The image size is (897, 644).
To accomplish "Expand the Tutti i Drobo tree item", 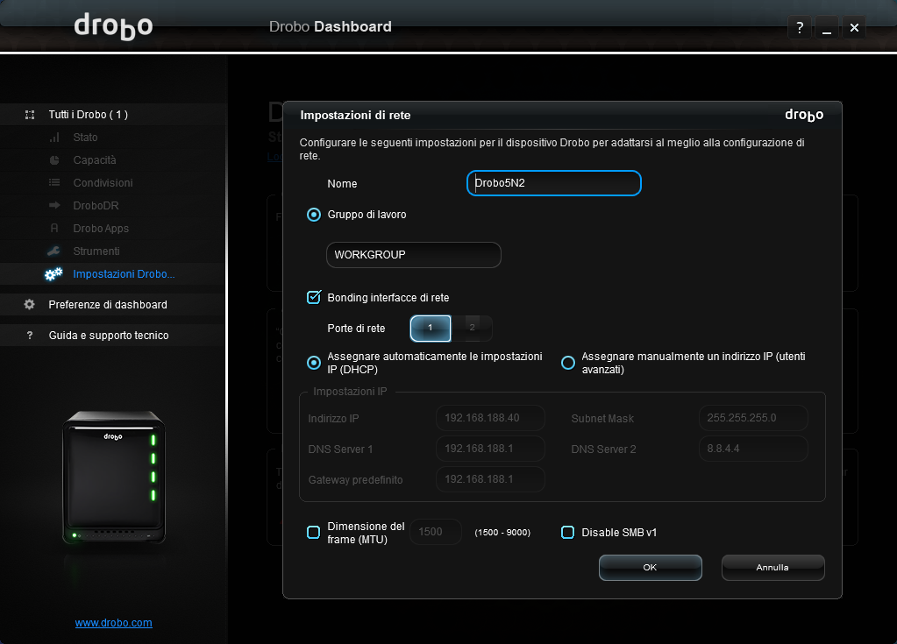I will pos(30,115).
